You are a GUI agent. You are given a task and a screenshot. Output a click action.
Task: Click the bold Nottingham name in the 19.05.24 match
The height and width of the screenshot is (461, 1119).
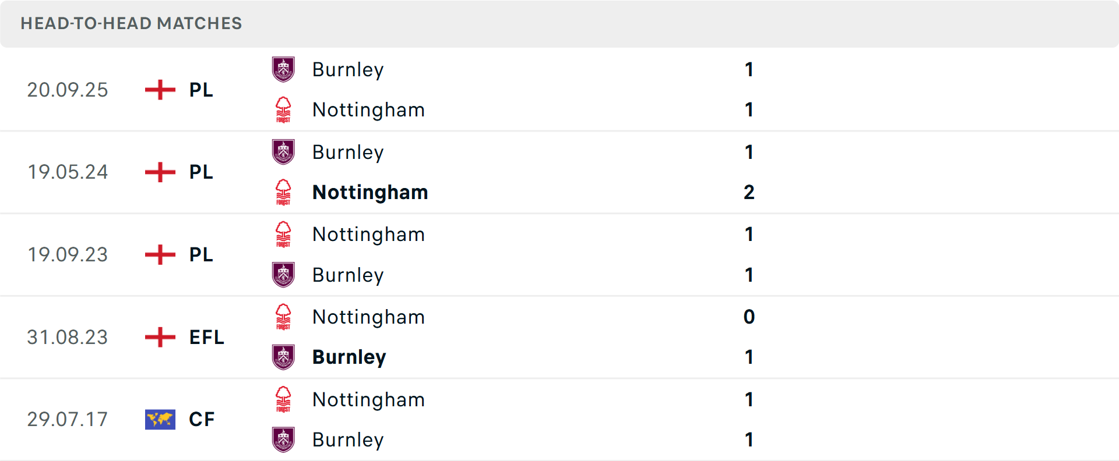point(370,192)
